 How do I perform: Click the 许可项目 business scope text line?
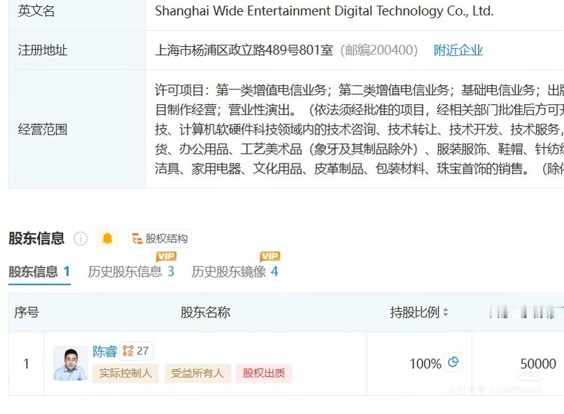[x=360, y=90]
